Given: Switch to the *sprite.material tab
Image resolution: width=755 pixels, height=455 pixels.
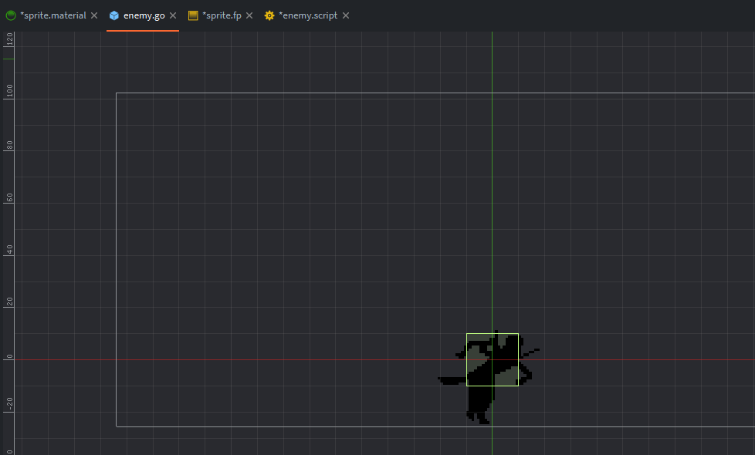Looking at the screenshot, I should [52, 15].
